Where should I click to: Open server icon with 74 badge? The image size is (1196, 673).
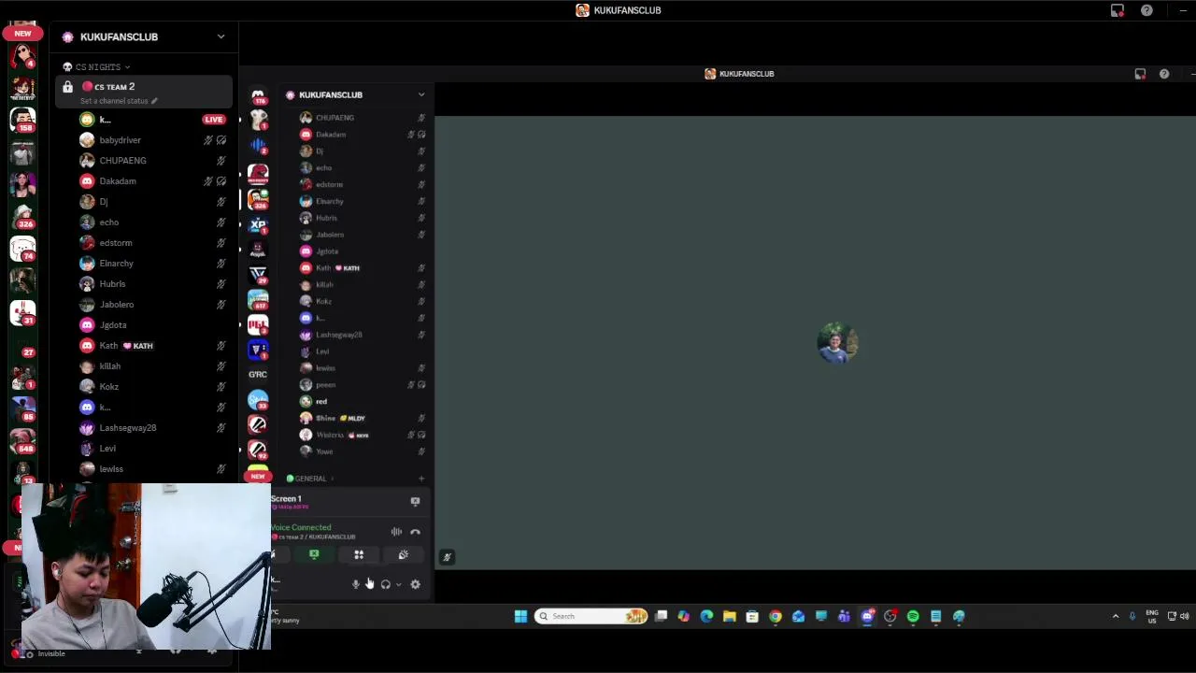(x=22, y=249)
